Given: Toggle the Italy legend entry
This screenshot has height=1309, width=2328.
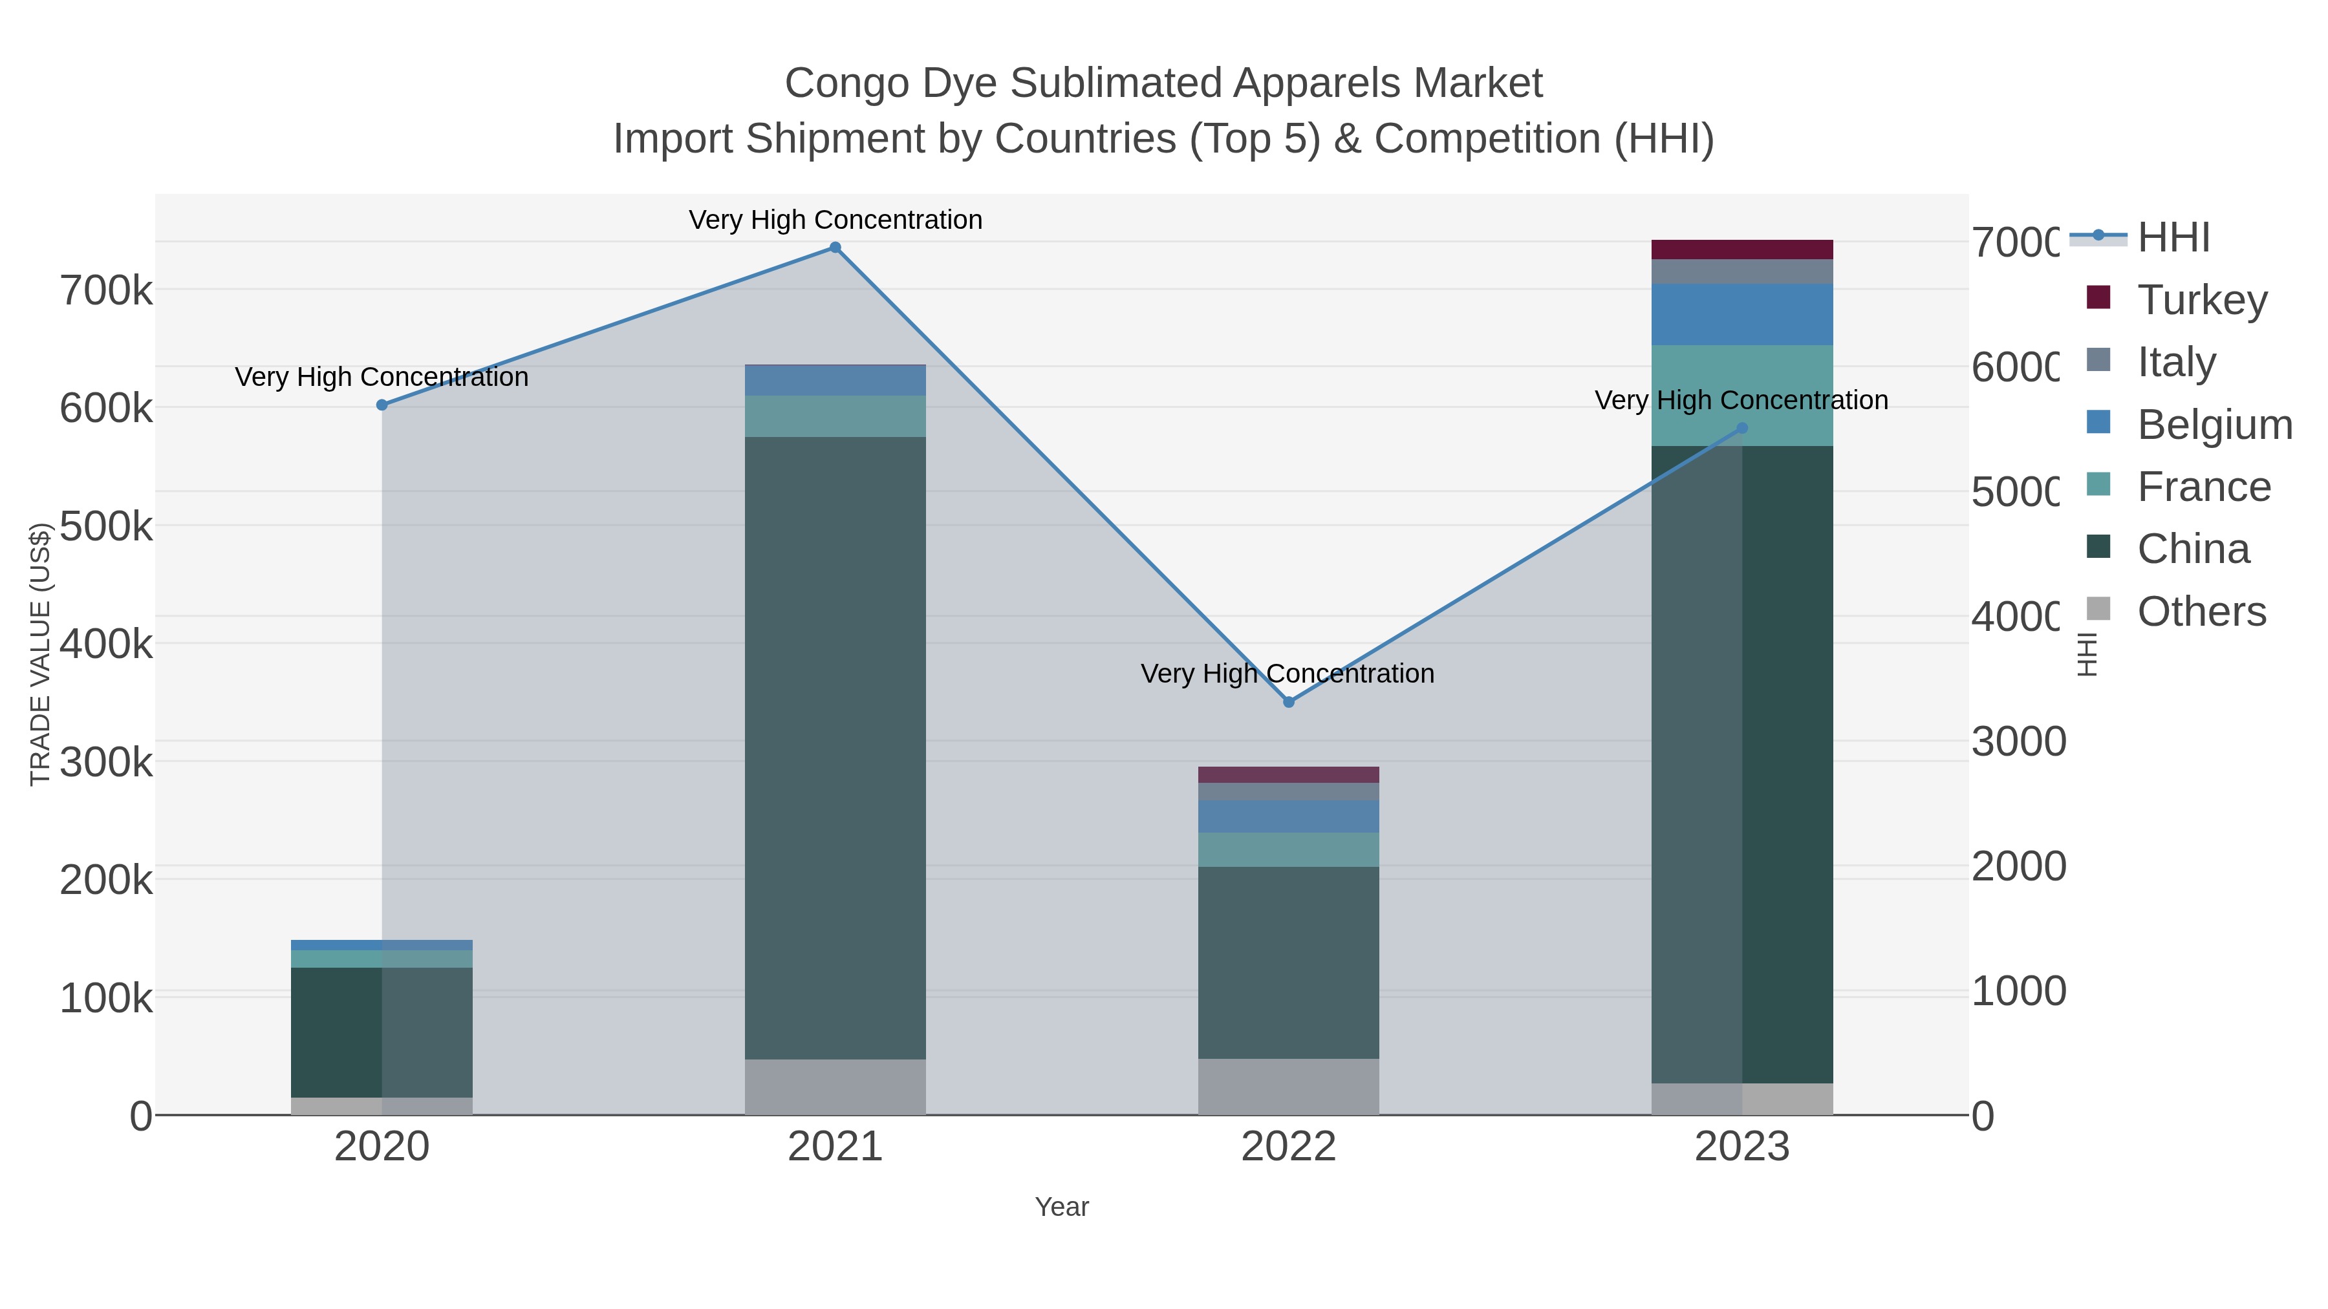Looking at the screenshot, I should (2151, 362).
